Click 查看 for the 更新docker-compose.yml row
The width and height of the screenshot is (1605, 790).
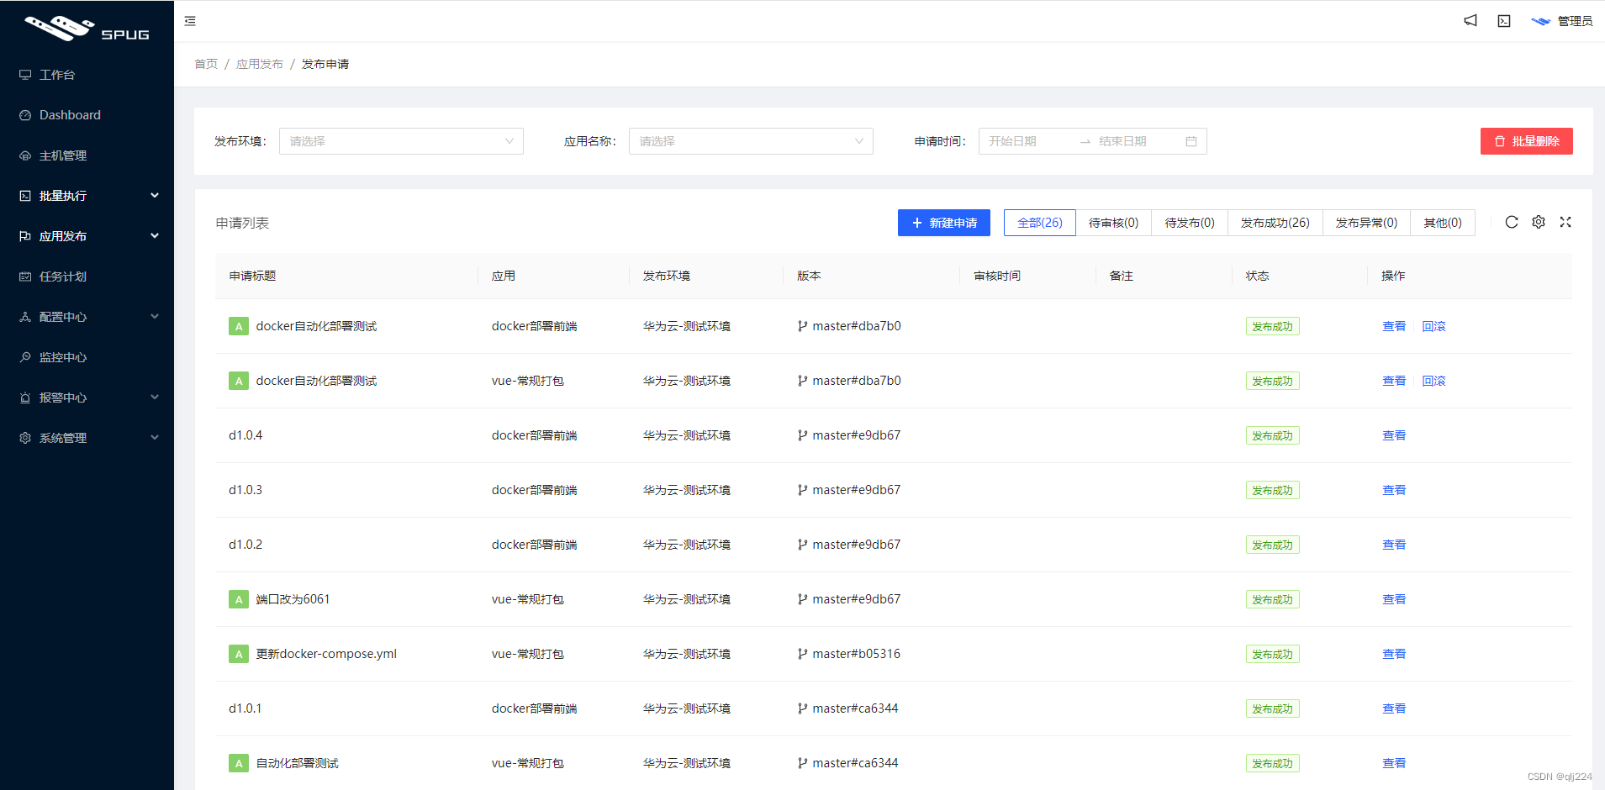1394,654
